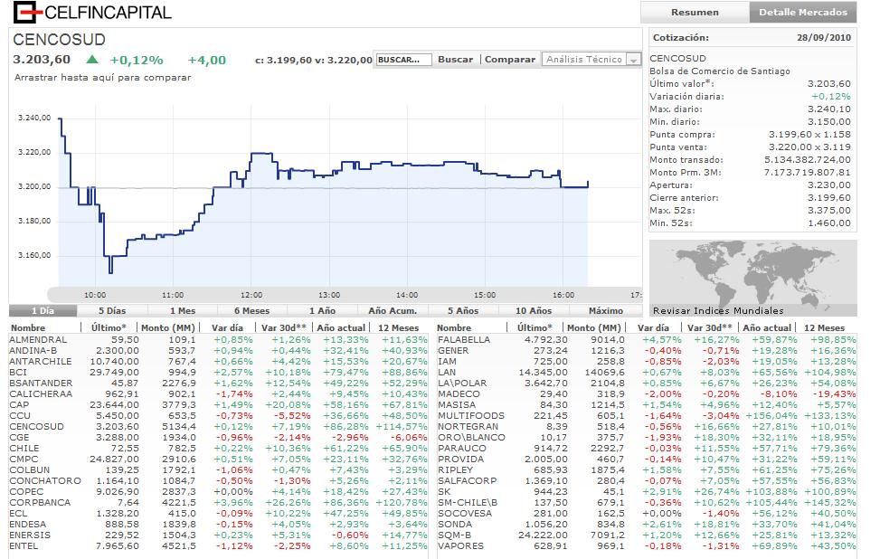Select the FALABELLA stock row
The image size is (880, 559).
pyautogui.click(x=647, y=339)
